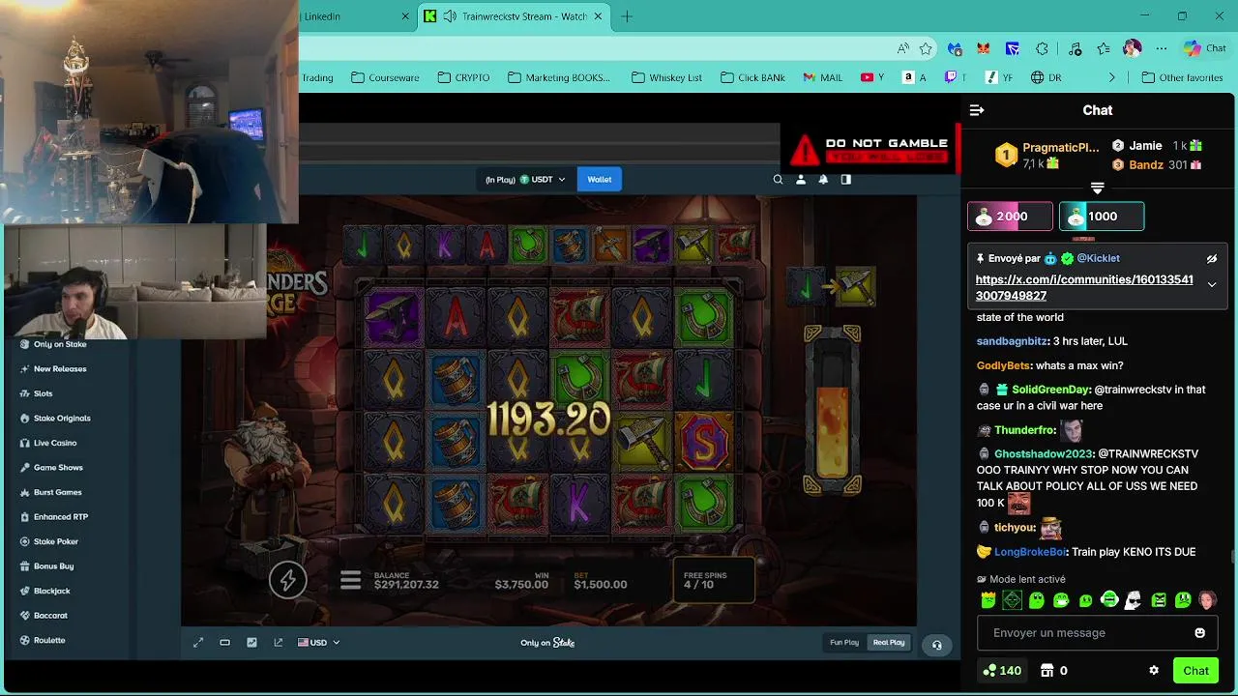Open the Stake Wallet button
Image resolution: width=1238 pixels, height=696 pixels.
coord(600,179)
